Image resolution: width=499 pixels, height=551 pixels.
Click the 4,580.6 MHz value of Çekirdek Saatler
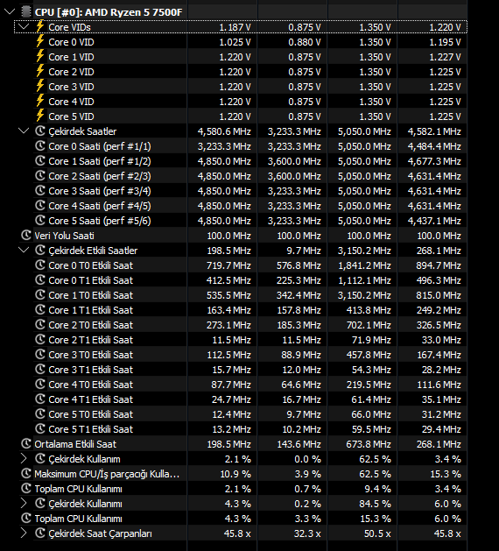(x=224, y=131)
